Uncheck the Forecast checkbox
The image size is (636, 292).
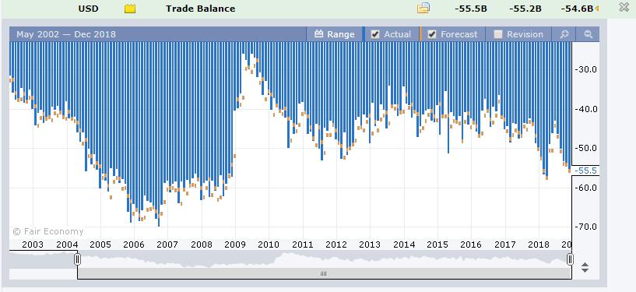coord(432,34)
